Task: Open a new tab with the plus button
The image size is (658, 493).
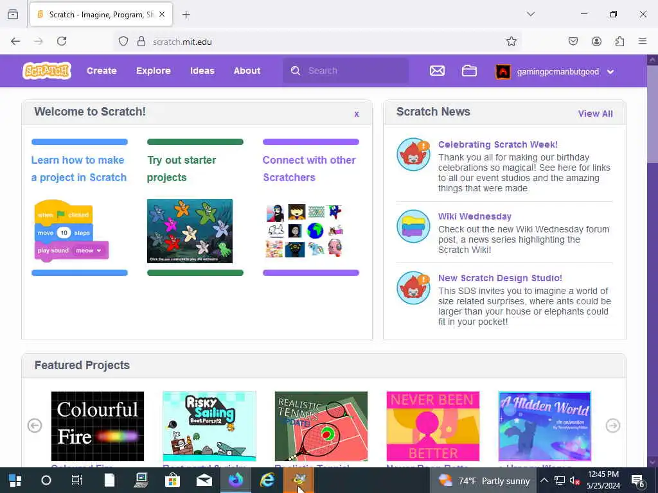Action: pos(186,15)
